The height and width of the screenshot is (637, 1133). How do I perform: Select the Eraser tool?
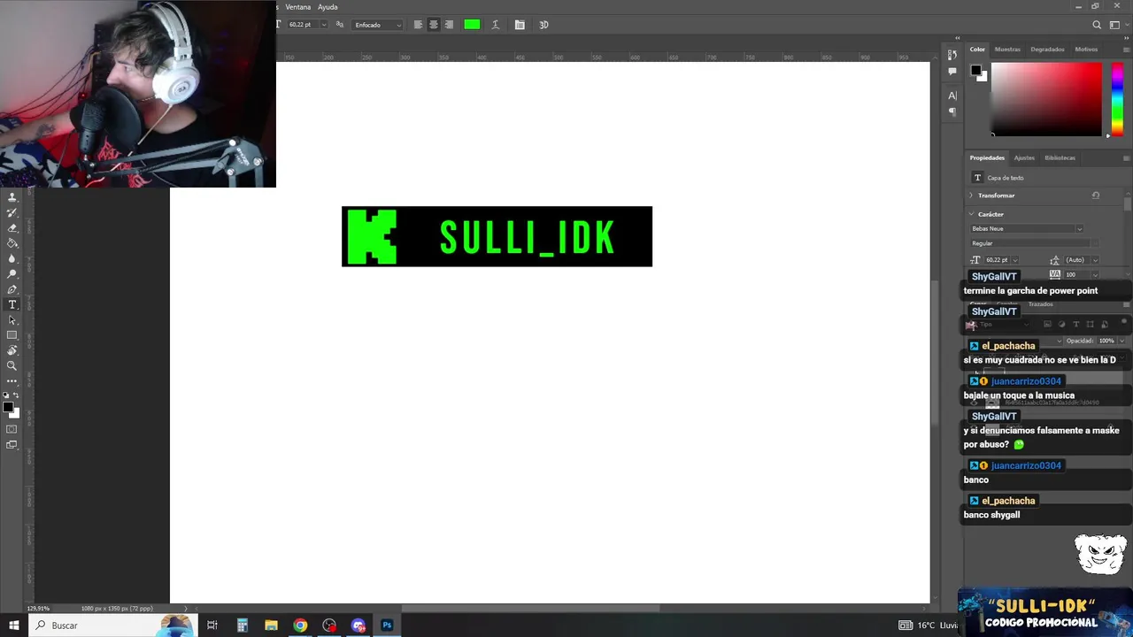point(12,227)
